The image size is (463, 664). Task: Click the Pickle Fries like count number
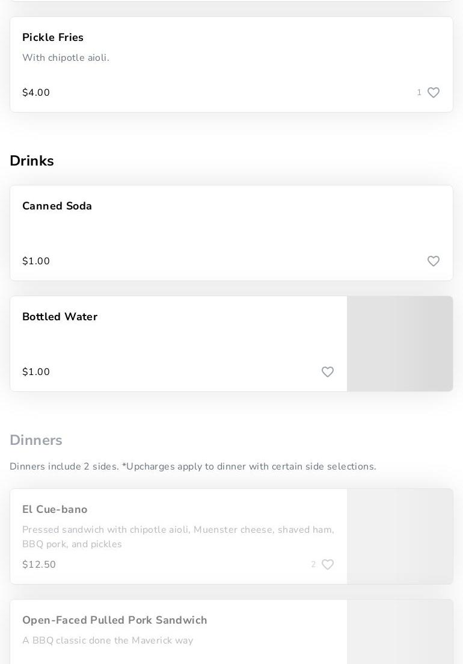419,93
